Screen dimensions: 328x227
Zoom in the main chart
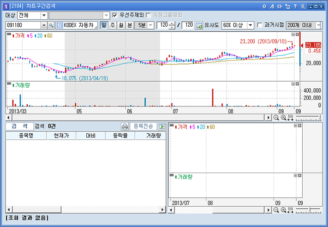pyautogui.click(x=284, y=118)
